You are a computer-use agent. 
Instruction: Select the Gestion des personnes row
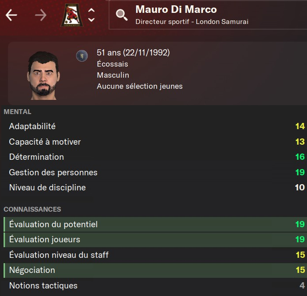pyautogui.click(x=153, y=173)
